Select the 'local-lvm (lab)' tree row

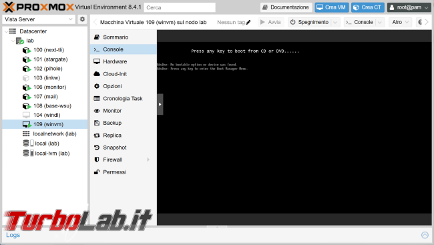point(45,154)
